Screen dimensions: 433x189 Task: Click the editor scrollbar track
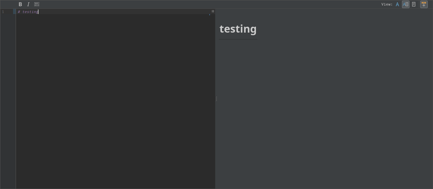coord(213,98)
